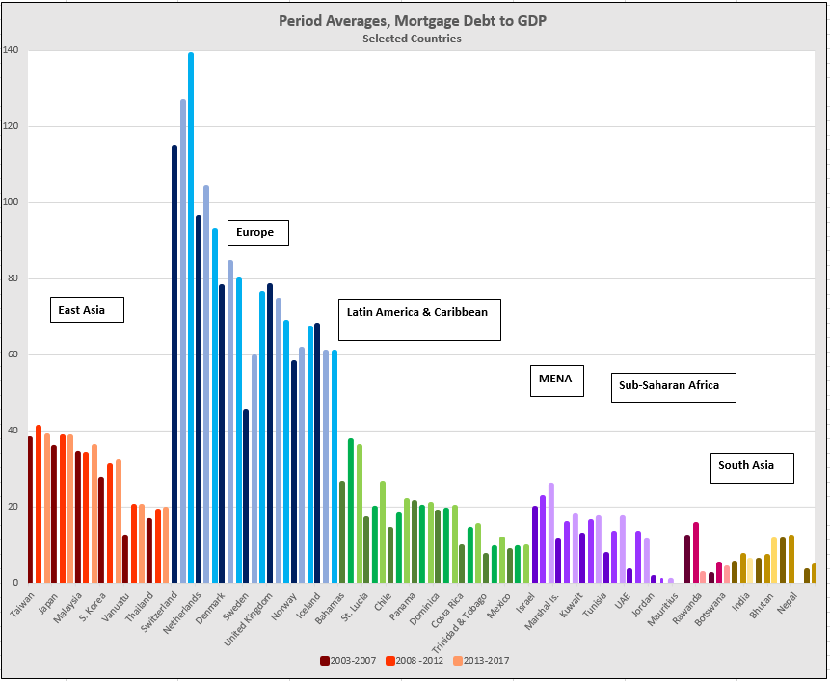Select the 'United Kingdom' axis label

pos(248,612)
